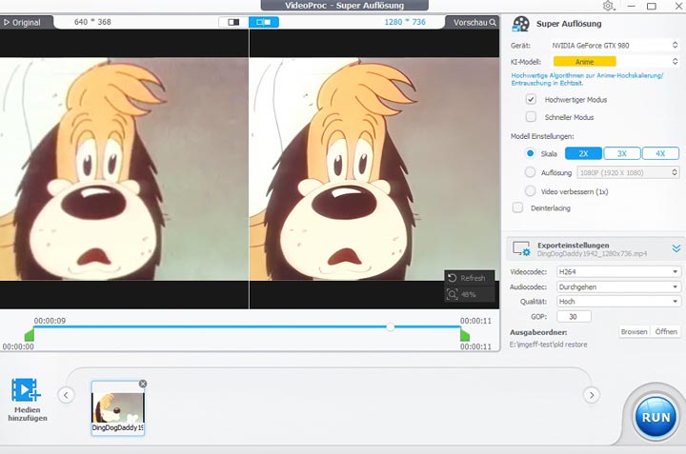This screenshot has height=454, width=686.
Task: Click the Refresh preview button
Action: (x=470, y=278)
